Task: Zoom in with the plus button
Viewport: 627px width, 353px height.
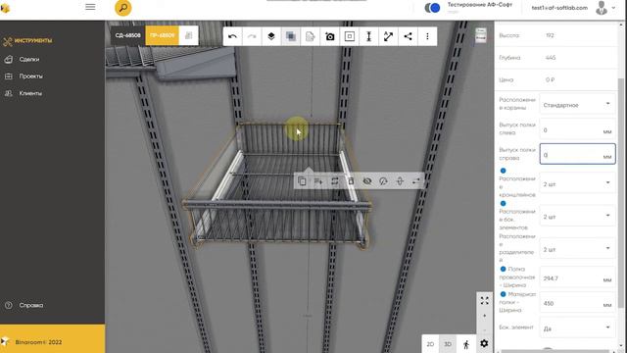Action: coord(485,316)
